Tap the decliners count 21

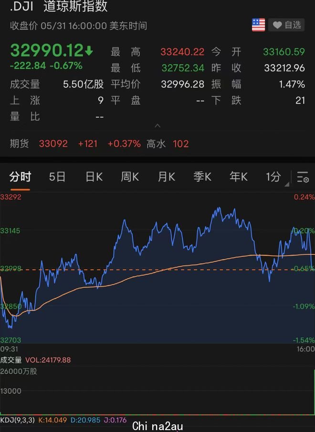coord(300,100)
